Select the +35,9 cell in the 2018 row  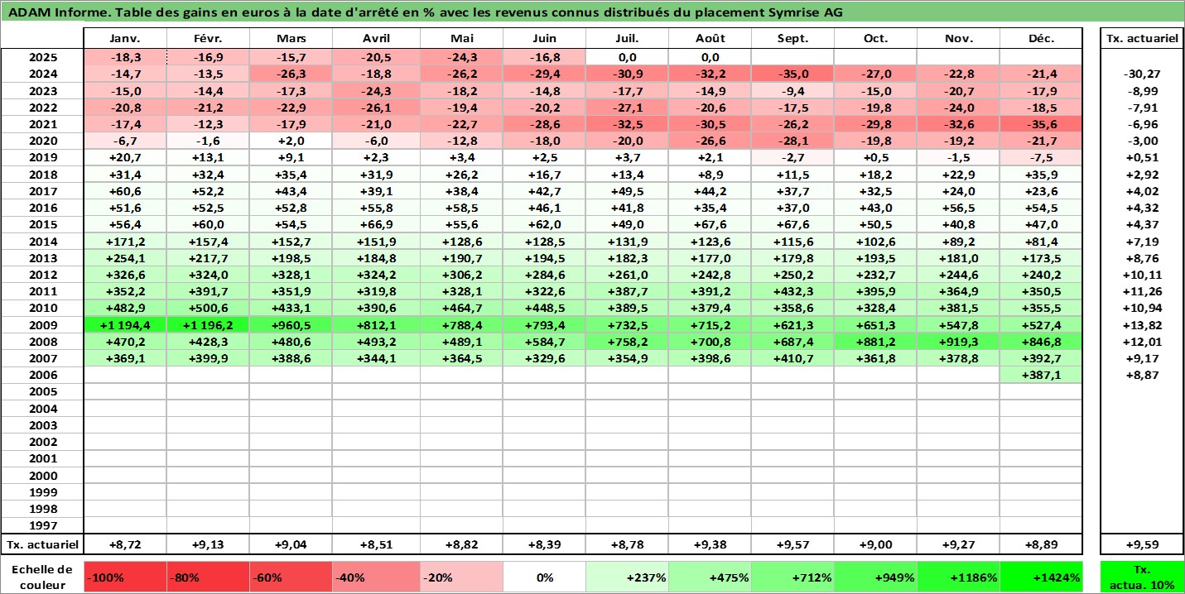[x=1042, y=175]
